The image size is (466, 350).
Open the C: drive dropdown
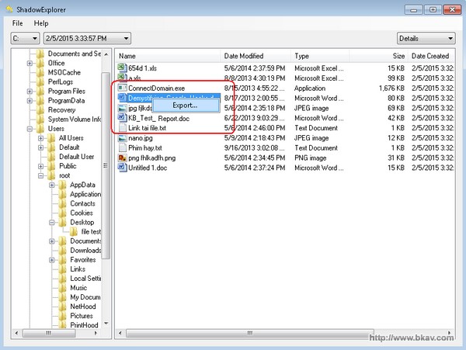point(26,38)
